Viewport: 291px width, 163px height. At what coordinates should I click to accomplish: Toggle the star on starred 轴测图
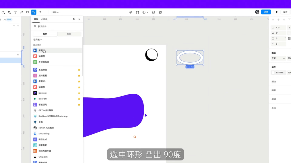pyautogui.click(x=79, y=87)
